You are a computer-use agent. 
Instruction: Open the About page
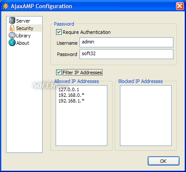click(x=23, y=43)
